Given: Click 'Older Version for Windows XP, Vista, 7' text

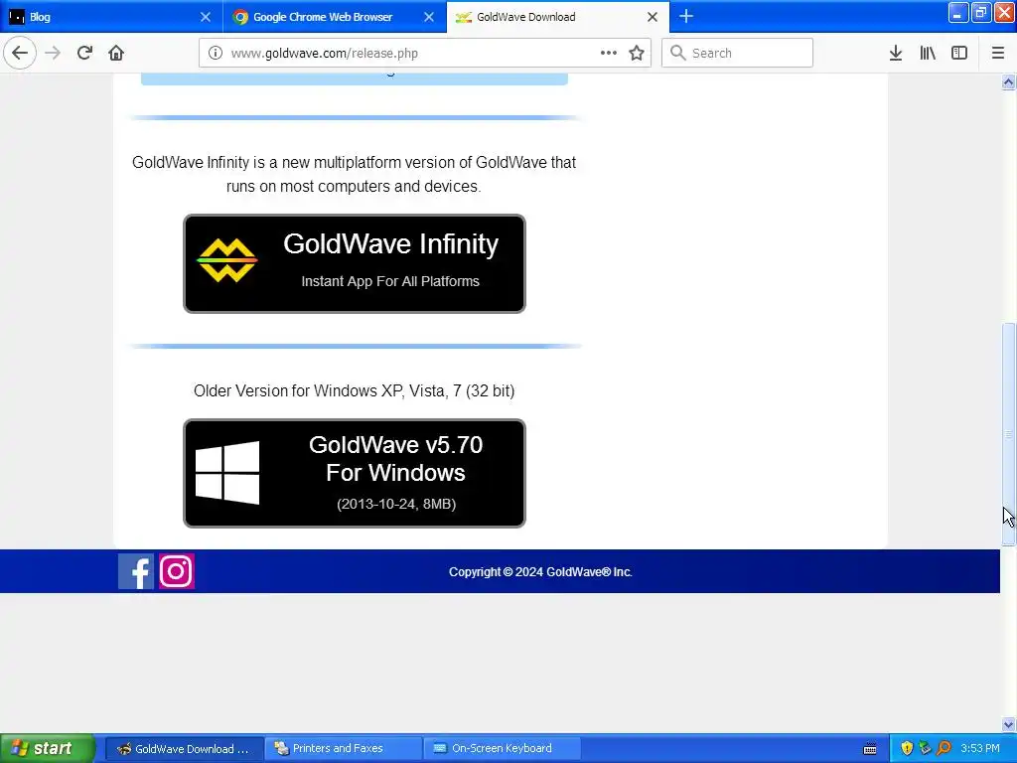Looking at the screenshot, I should (328, 390).
